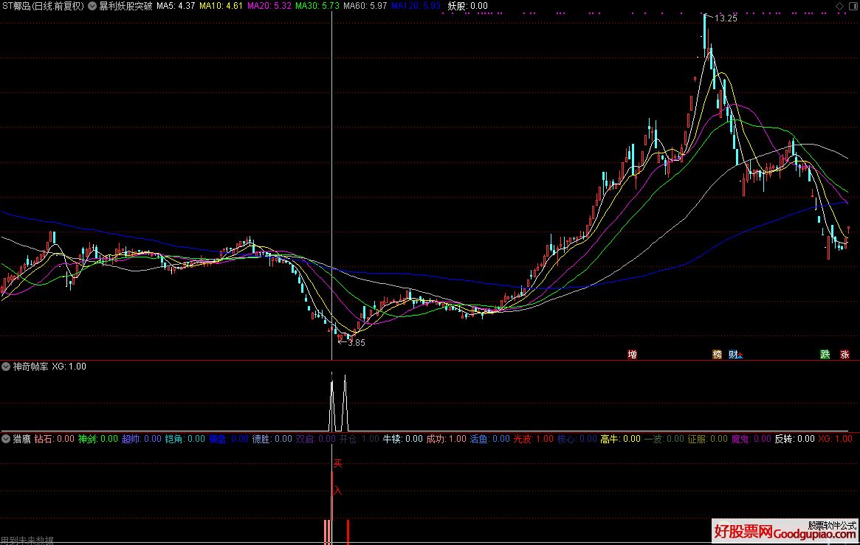This screenshot has height=545, width=860.
Task: Click the 神剑: 0.00 value
Action: tap(97, 439)
